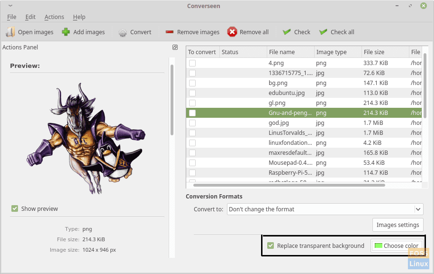Image resolution: width=434 pixels, height=274 pixels.
Task: Click the 165.8 KiB size cell
Action: (376, 153)
